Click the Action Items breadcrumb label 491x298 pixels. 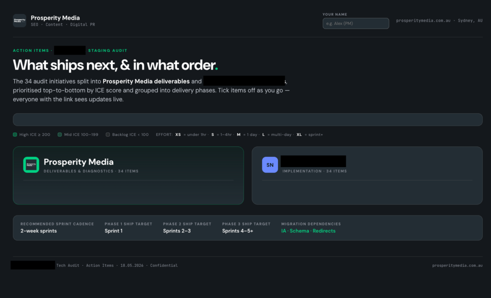tap(31, 50)
